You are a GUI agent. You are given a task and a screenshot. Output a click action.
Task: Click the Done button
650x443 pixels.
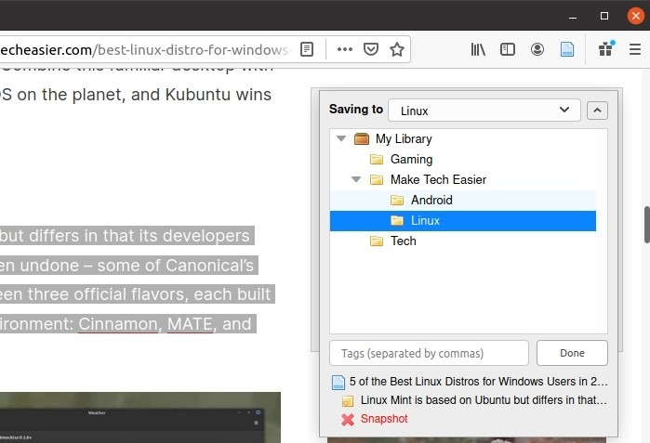point(572,353)
